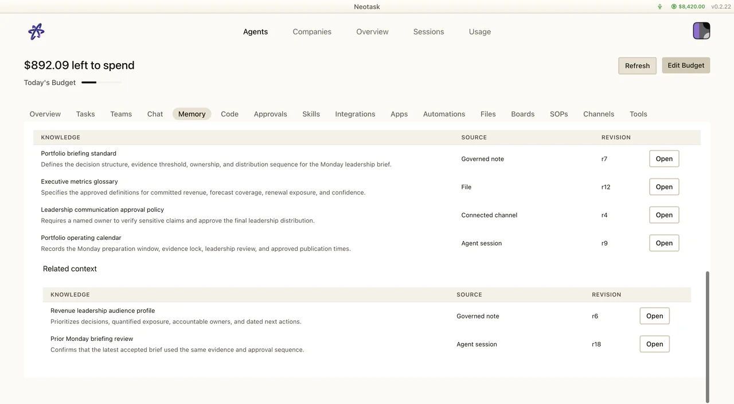Go to Companies in top navigation
The width and height of the screenshot is (734, 404).
(312, 32)
